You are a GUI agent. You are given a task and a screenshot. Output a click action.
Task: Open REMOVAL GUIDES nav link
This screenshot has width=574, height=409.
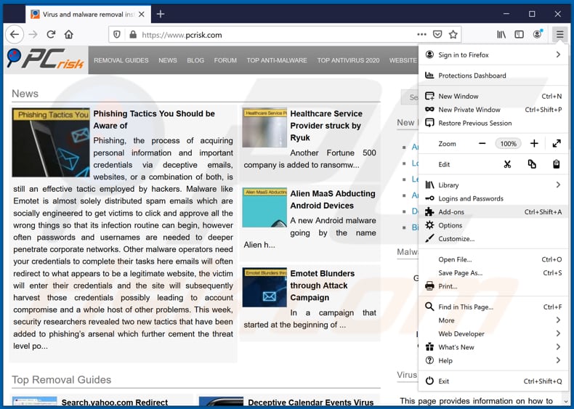[x=121, y=60]
